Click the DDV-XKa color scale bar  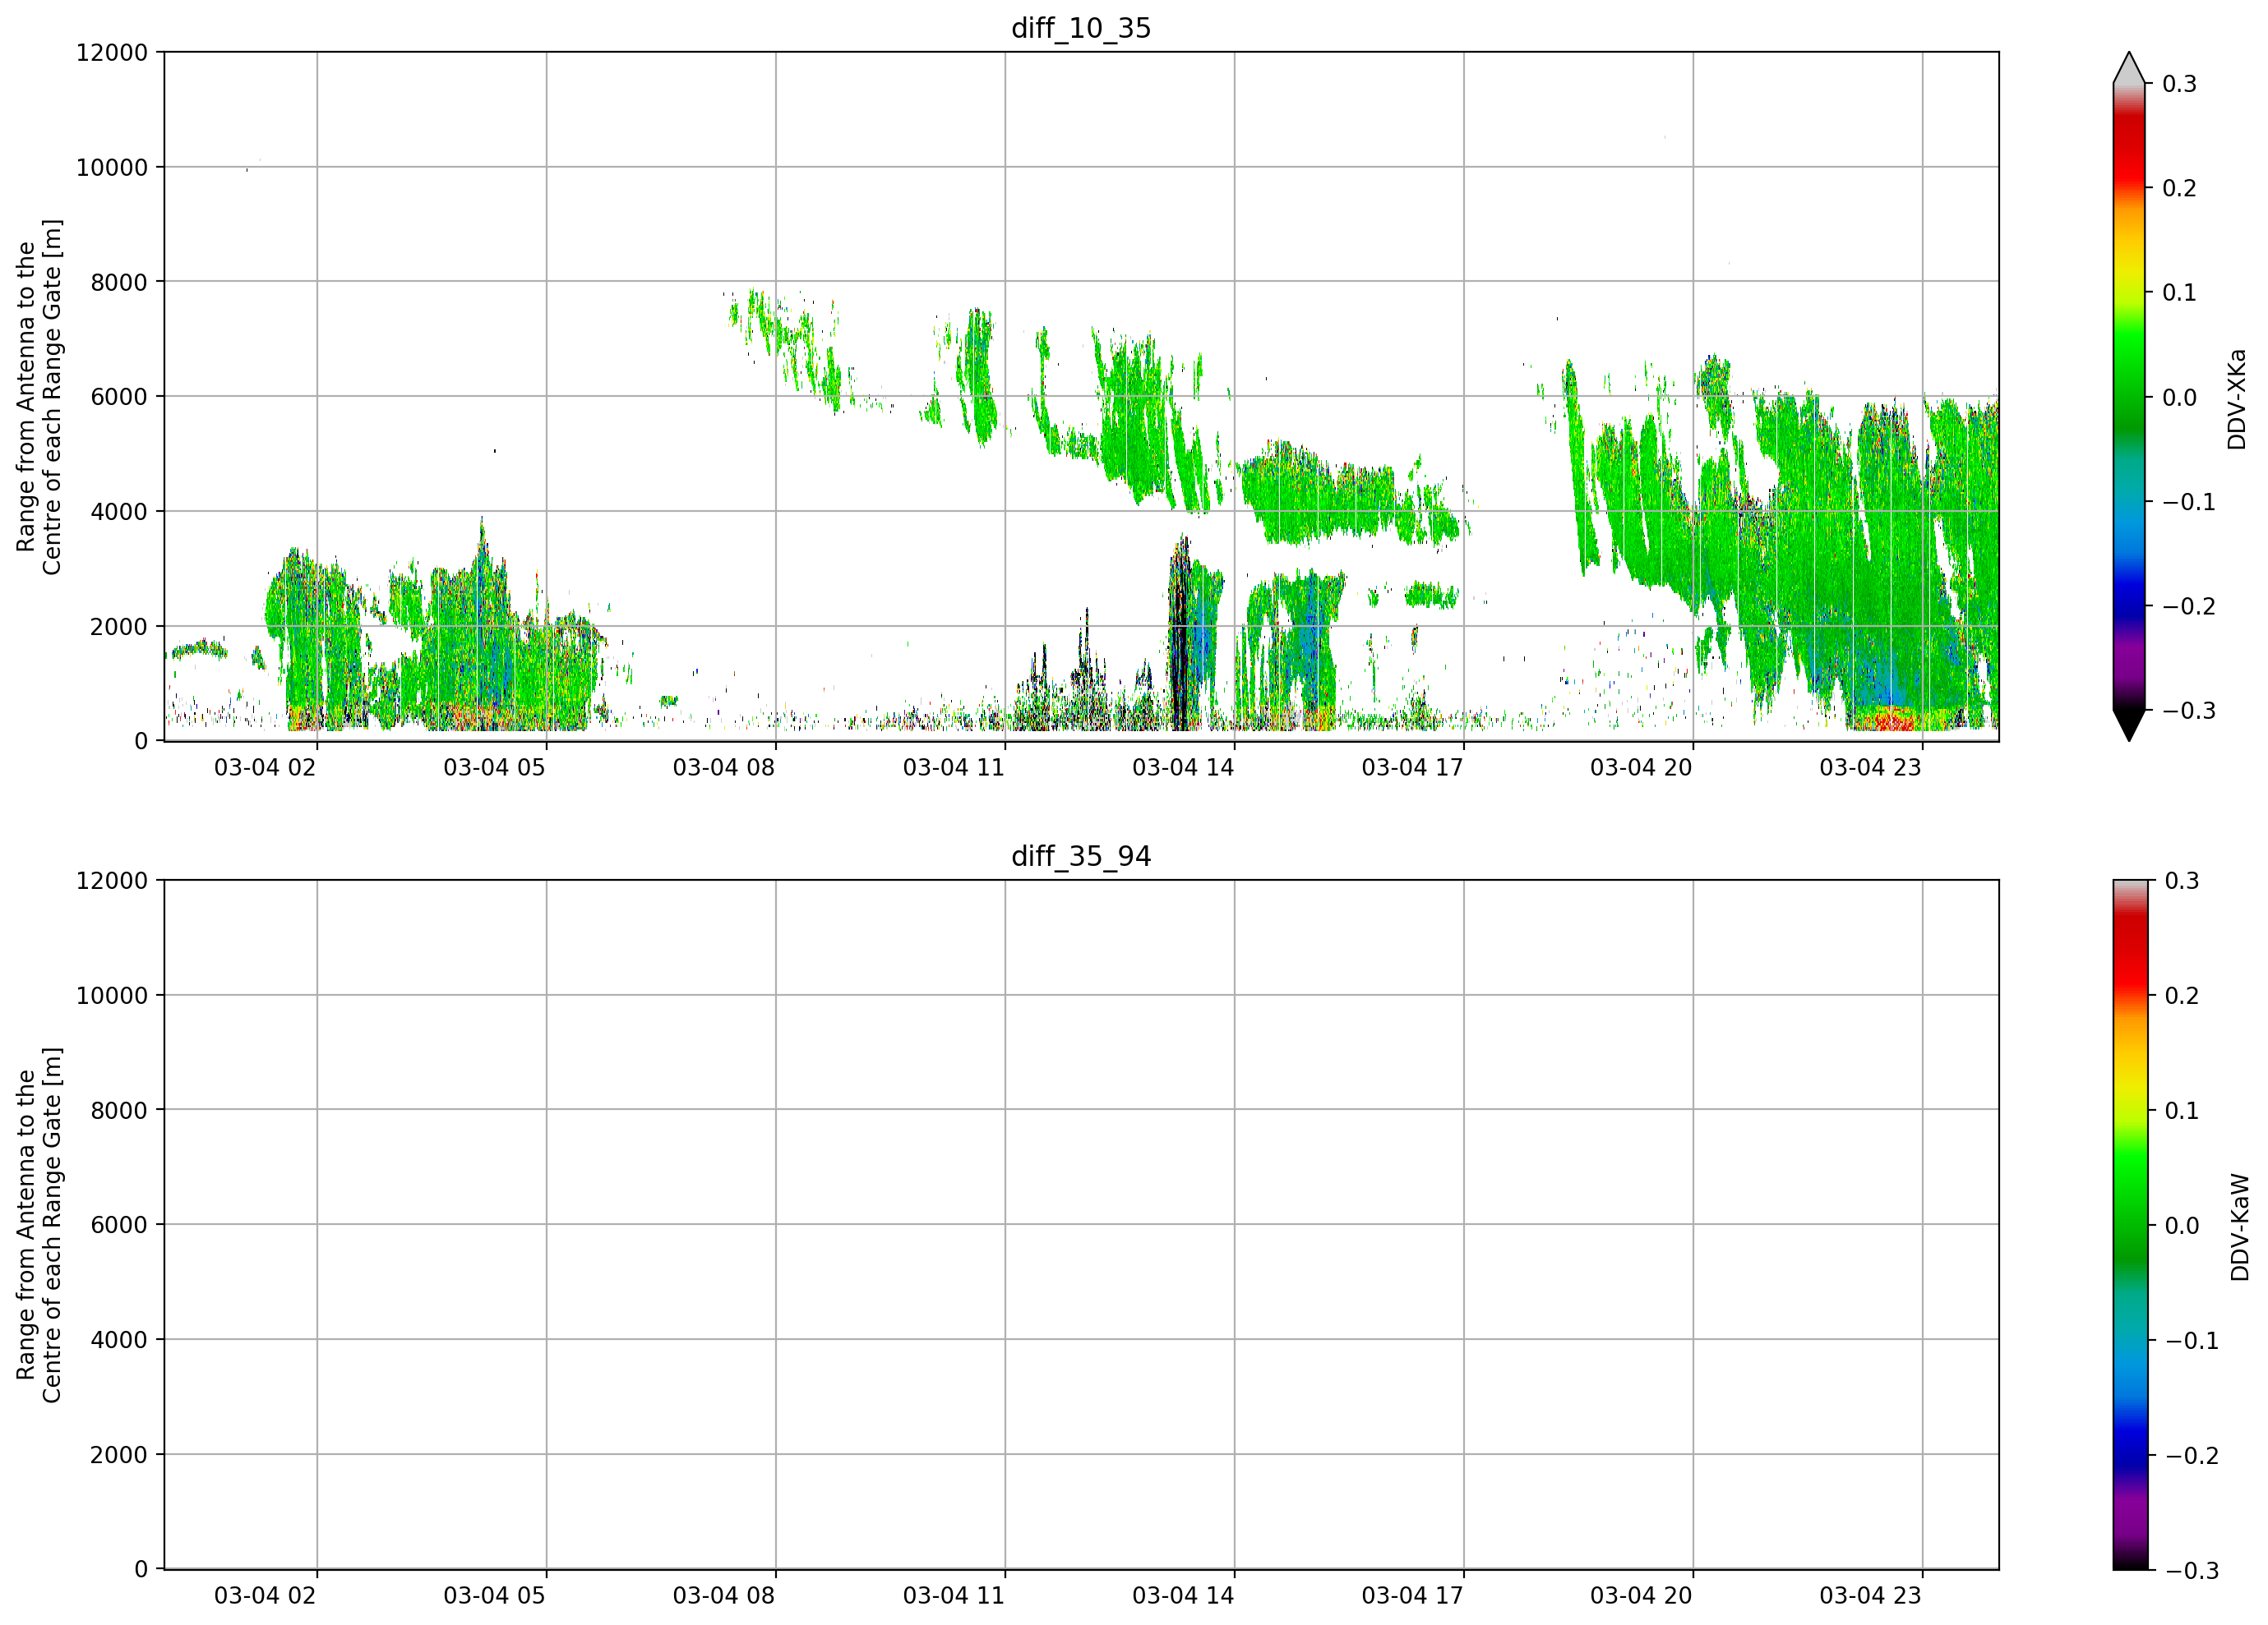point(2129,397)
